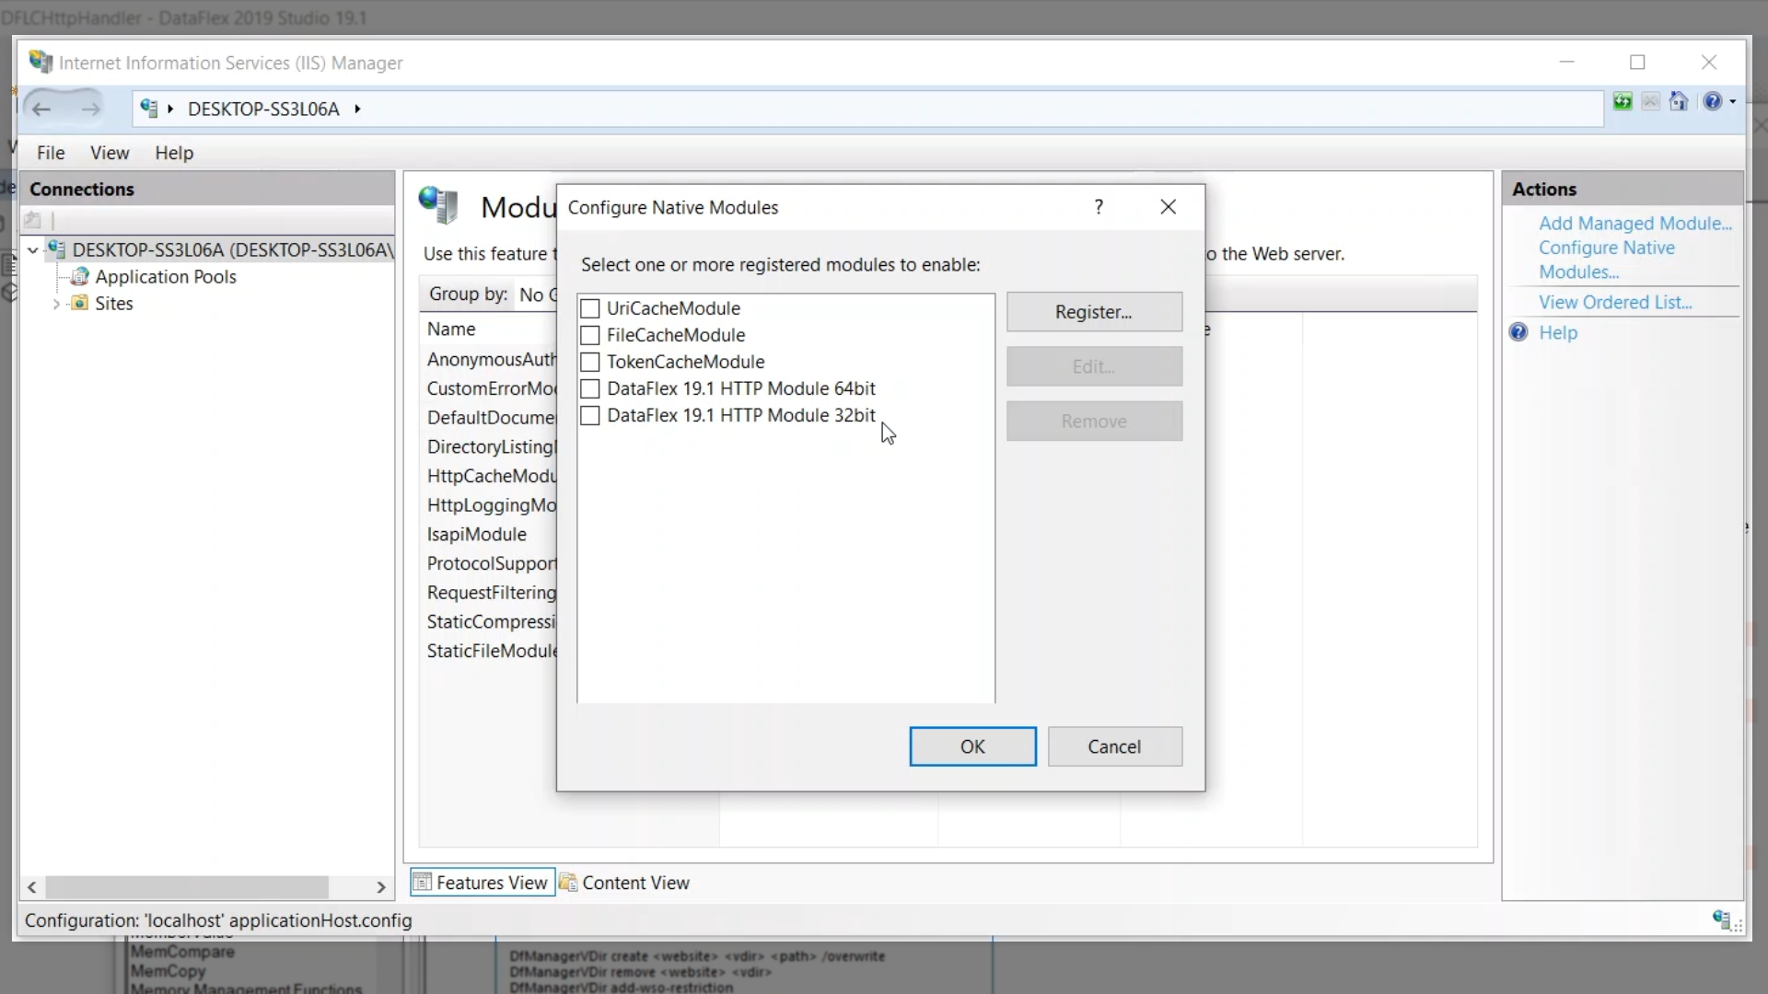Click the green refresh page icon
The image size is (1768, 994).
pyautogui.click(x=1623, y=101)
